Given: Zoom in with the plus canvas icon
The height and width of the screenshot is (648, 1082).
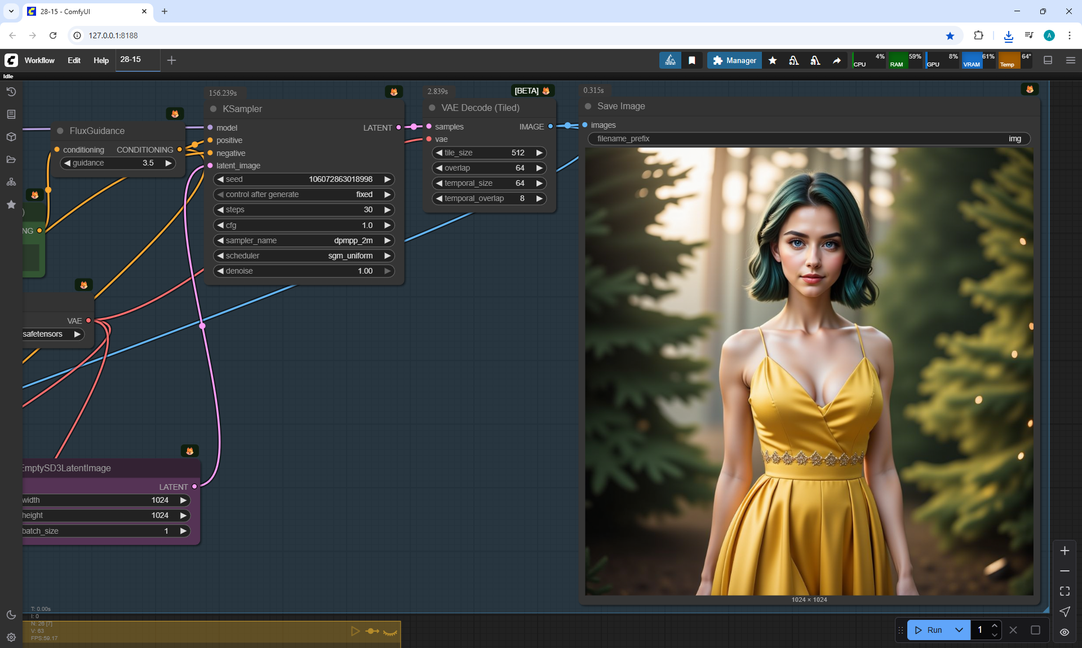Looking at the screenshot, I should coord(1065,551).
